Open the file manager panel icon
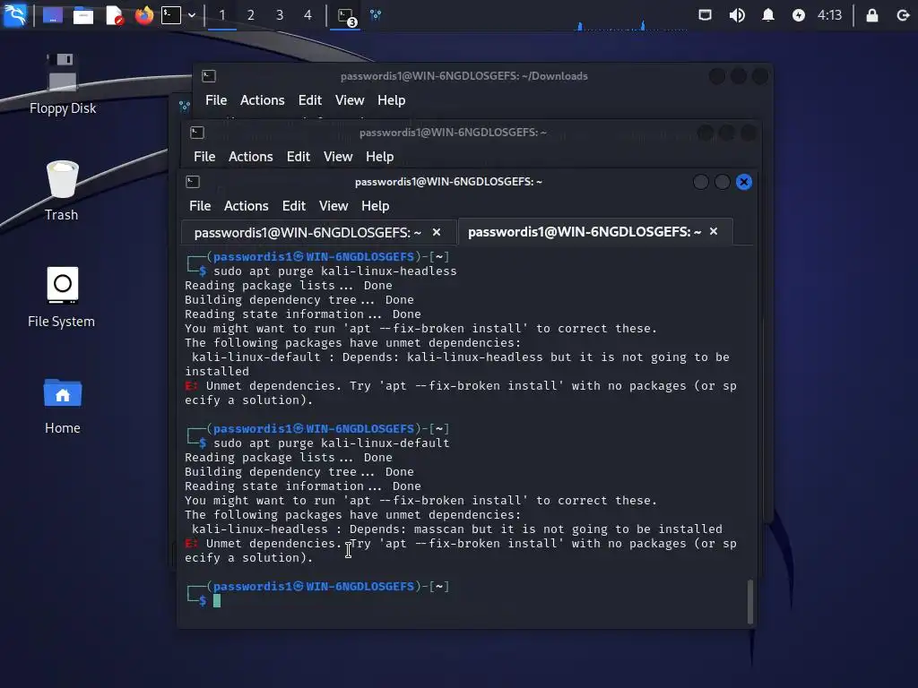This screenshot has width=918, height=688. point(83,15)
